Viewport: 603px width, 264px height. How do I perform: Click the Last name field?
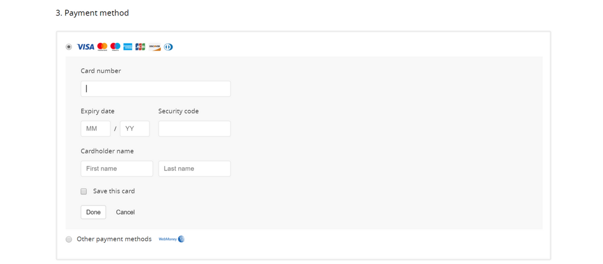click(x=195, y=169)
